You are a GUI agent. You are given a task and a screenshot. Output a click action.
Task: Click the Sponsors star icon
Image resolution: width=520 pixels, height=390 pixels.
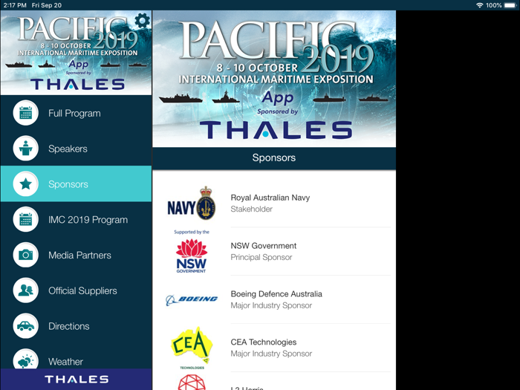coord(25,183)
